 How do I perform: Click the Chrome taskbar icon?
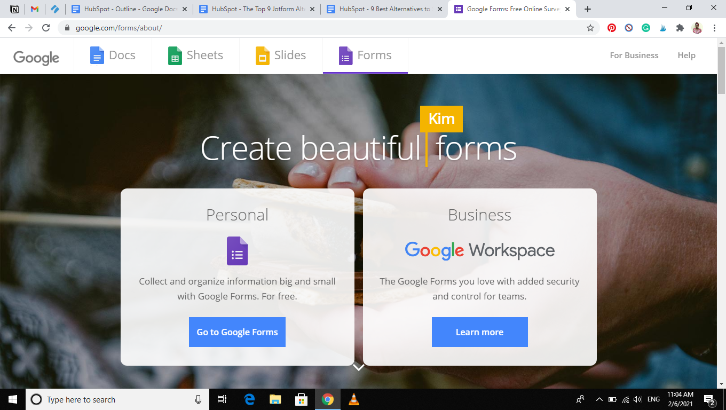(327, 399)
